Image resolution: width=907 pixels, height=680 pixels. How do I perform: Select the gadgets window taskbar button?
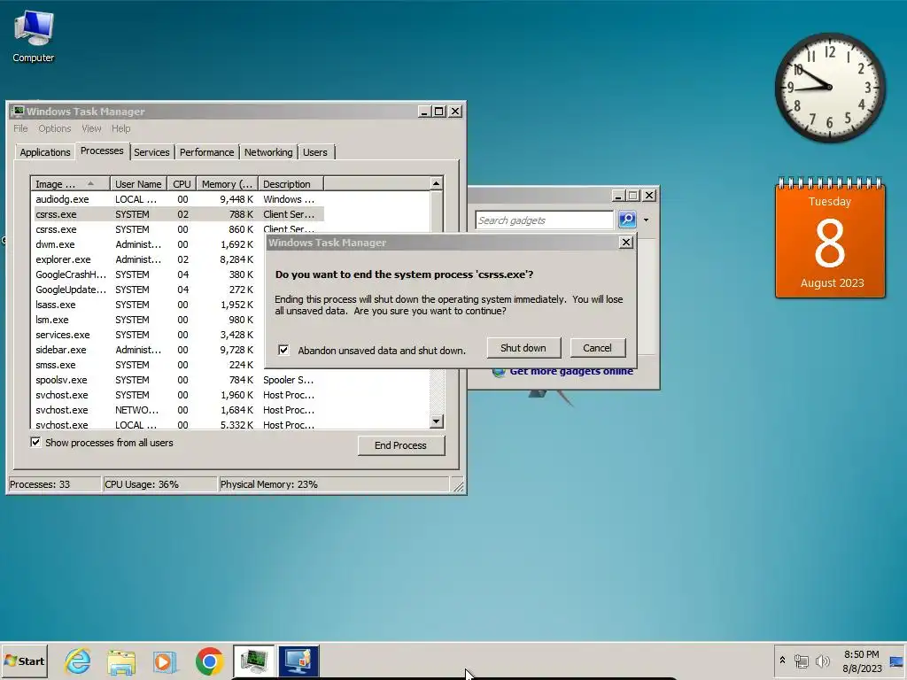click(x=298, y=661)
